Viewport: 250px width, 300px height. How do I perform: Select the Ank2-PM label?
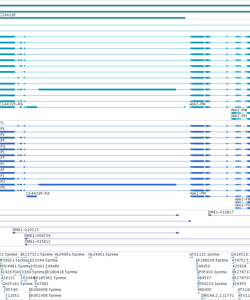click(198, 193)
